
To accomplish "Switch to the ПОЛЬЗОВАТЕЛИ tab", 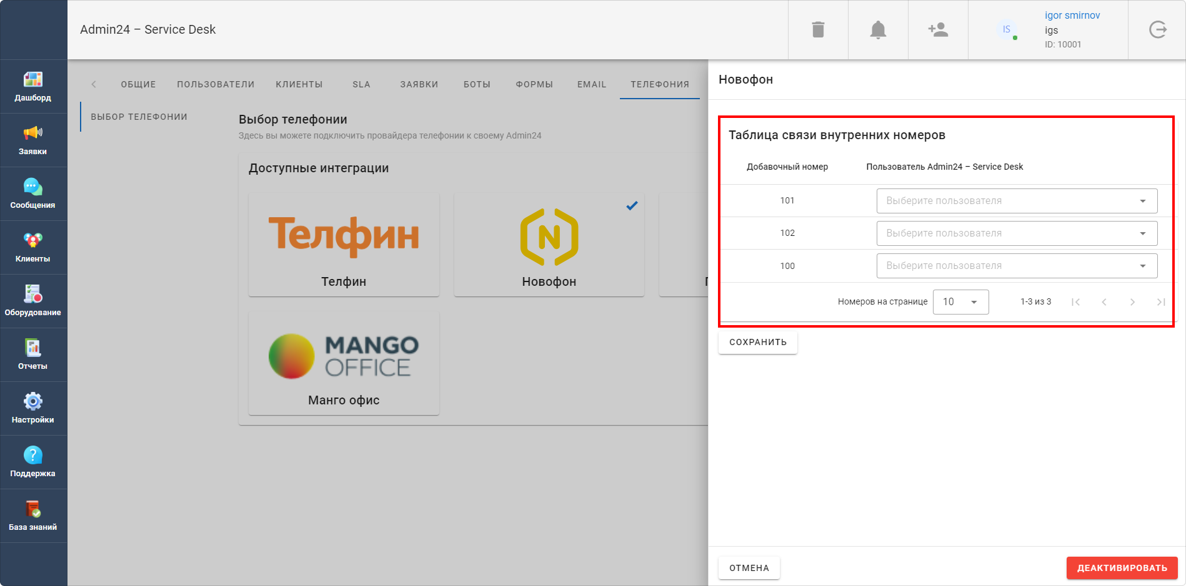I will 216,84.
